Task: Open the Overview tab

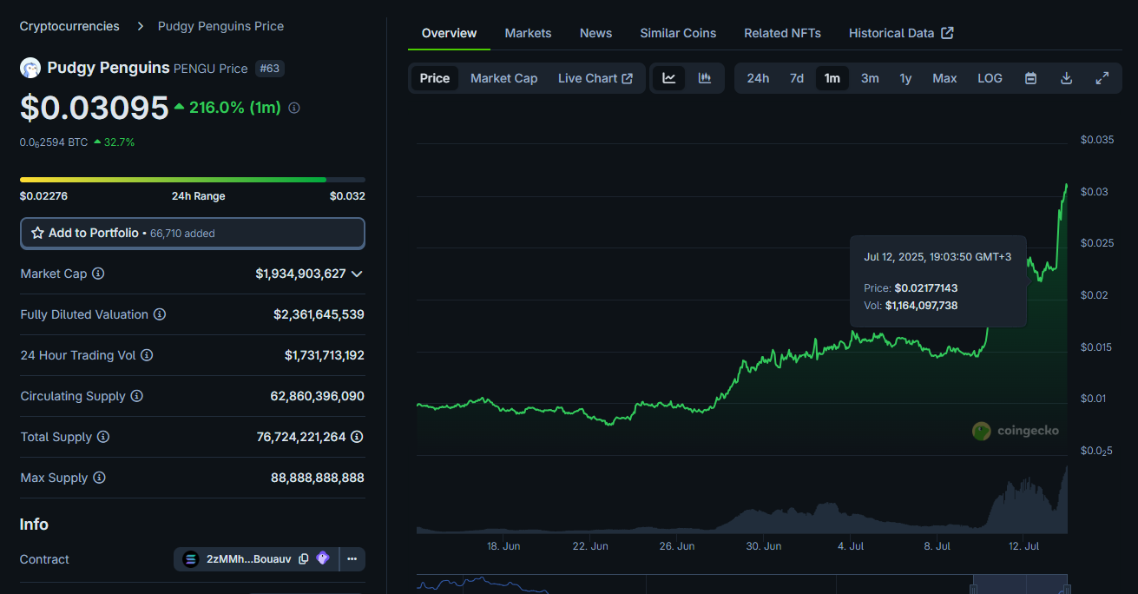Action: click(449, 33)
